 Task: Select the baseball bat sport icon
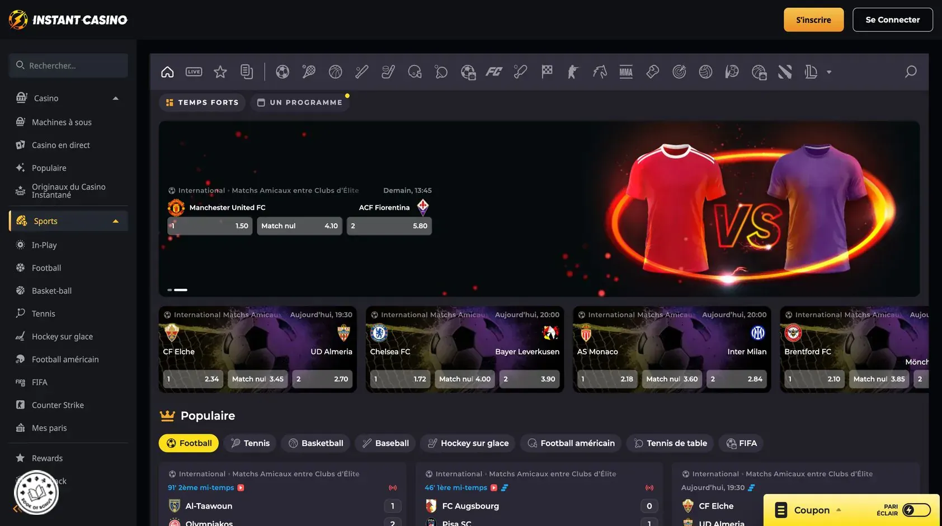362,72
